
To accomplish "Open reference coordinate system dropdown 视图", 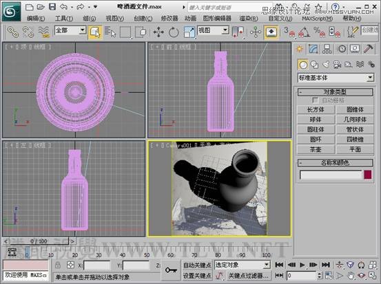I will coord(213,30).
